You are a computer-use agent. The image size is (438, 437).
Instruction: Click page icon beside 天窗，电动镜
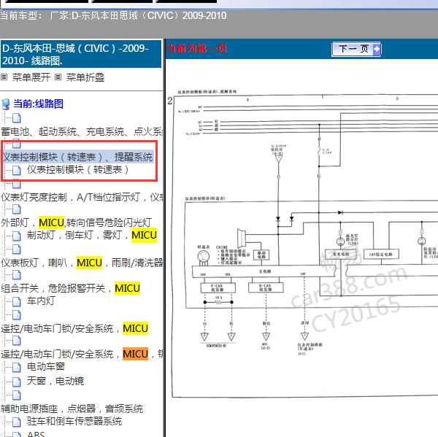pos(17,382)
